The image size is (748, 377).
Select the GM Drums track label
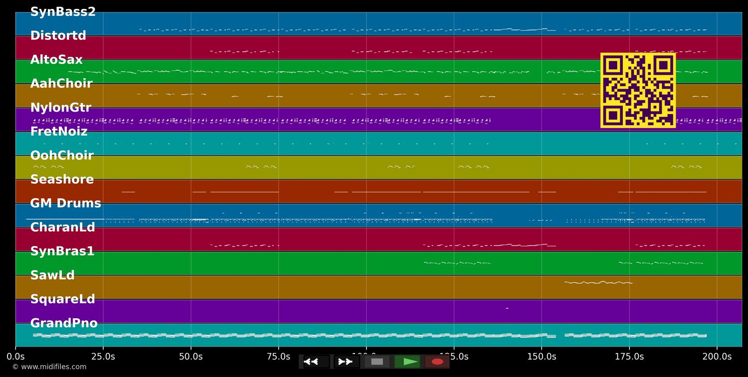[65, 203]
